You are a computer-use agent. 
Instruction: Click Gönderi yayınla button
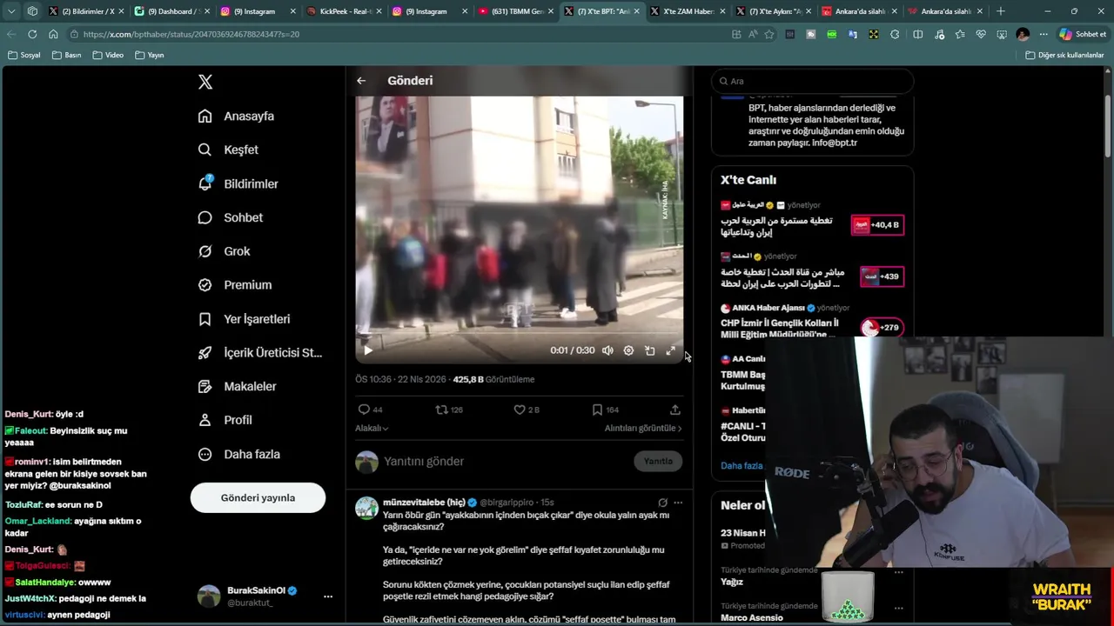(x=258, y=498)
